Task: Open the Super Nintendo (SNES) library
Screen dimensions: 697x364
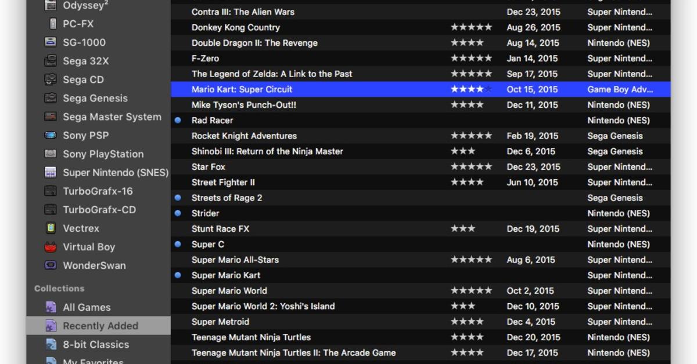Action: pyautogui.click(x=116, y=172)
